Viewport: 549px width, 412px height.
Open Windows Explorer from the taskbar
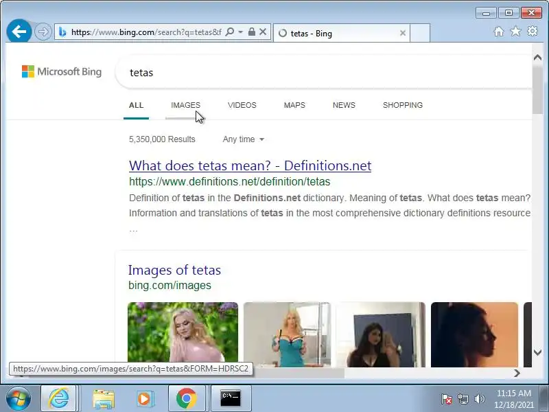pos(104,399)
